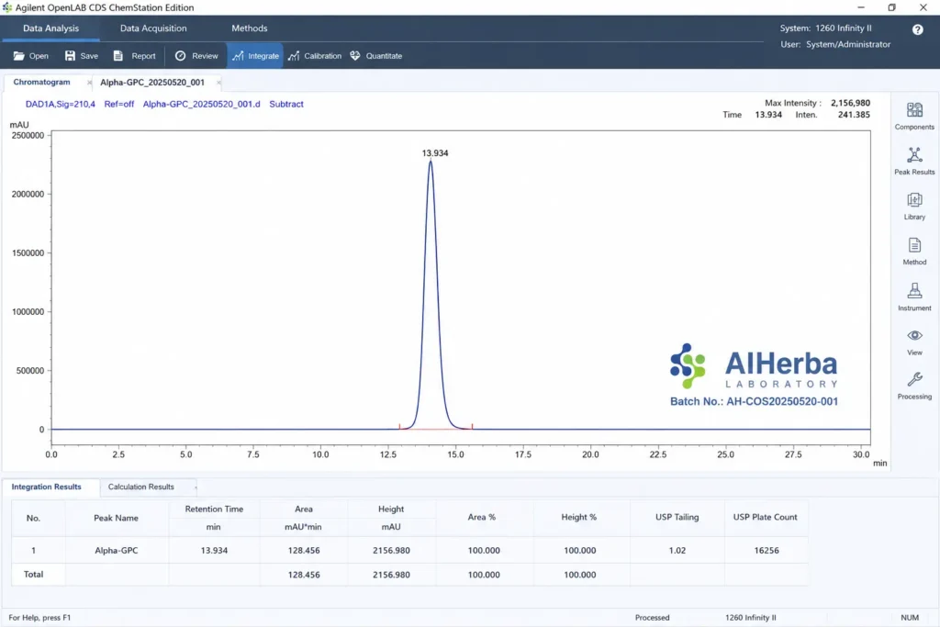Activate the Integrate tool

255,56
